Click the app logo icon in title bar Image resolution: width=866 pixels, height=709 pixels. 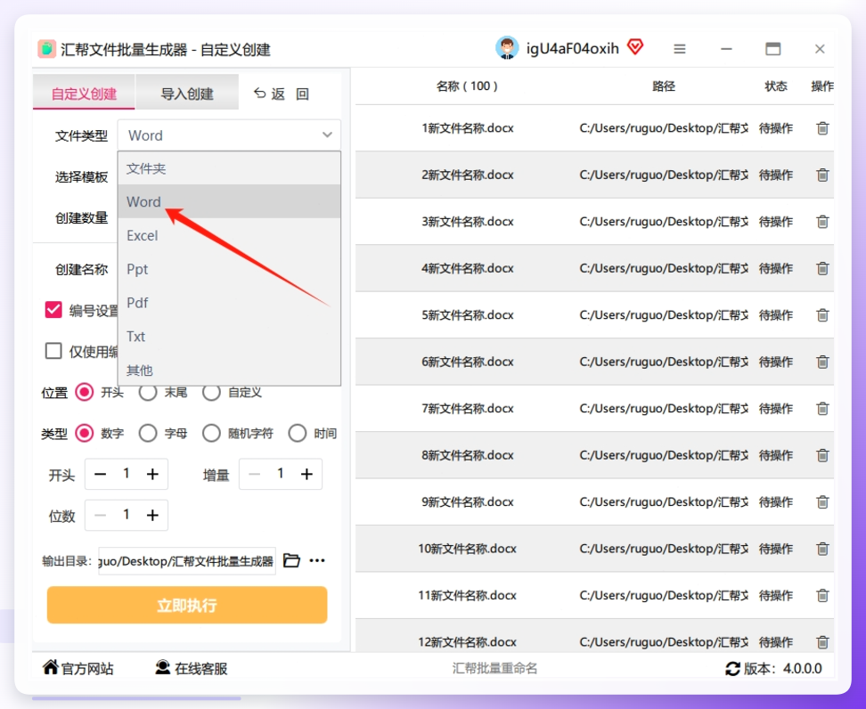(46, 49)
